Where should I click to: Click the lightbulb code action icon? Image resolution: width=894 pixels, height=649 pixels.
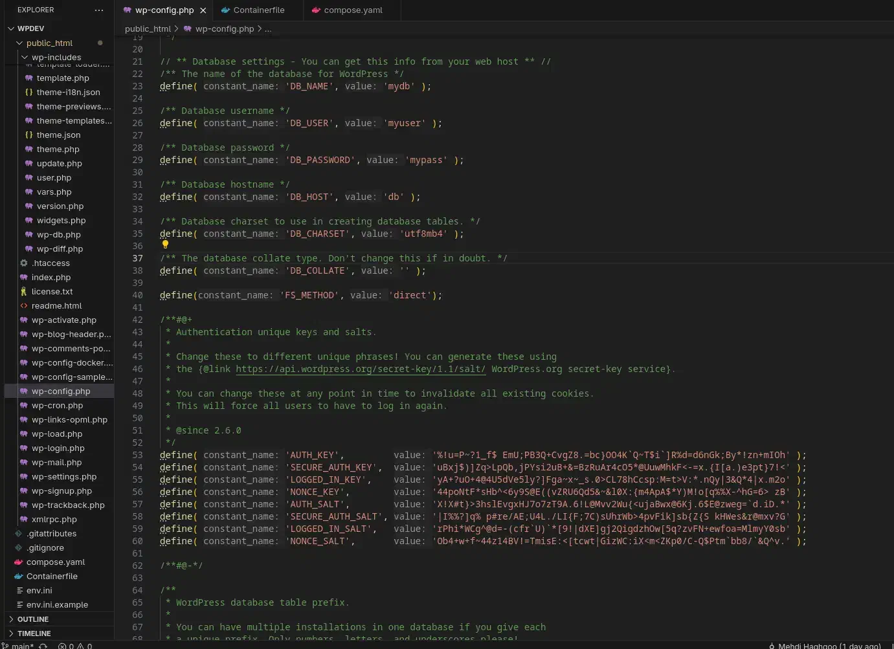(165, 245)
